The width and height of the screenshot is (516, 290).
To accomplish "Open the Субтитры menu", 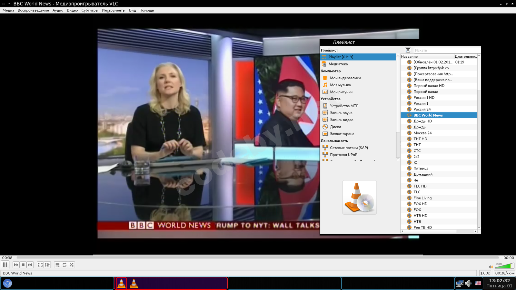I will [x=90, y=10].
